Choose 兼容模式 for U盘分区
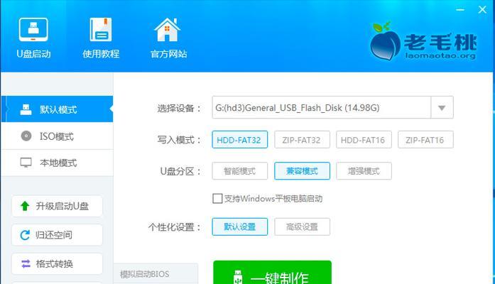The image size is (495, 284). [302, 171]
